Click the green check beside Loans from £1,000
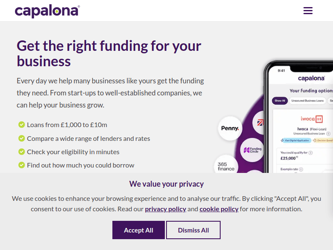Screen dimensions: 333x250 click(x=22, y=125)
